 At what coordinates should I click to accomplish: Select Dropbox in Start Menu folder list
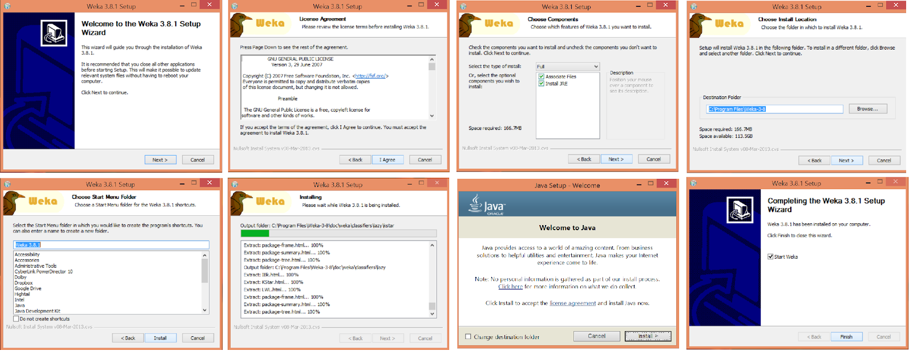tap(23, 283)
